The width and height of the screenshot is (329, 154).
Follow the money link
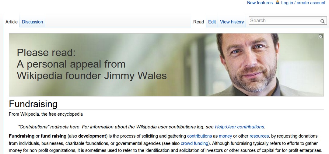click(x=225, y=136)
